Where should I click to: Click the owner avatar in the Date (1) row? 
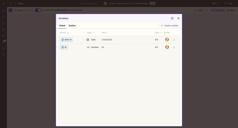[167, 39]
